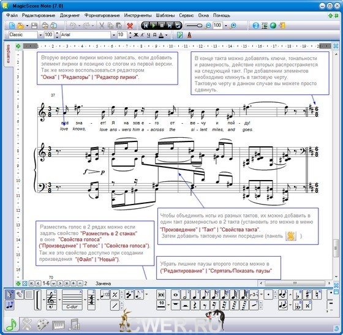Print the score using the printer icon
The width and height of the screenshot is (343, 335).
coord(45,26)
